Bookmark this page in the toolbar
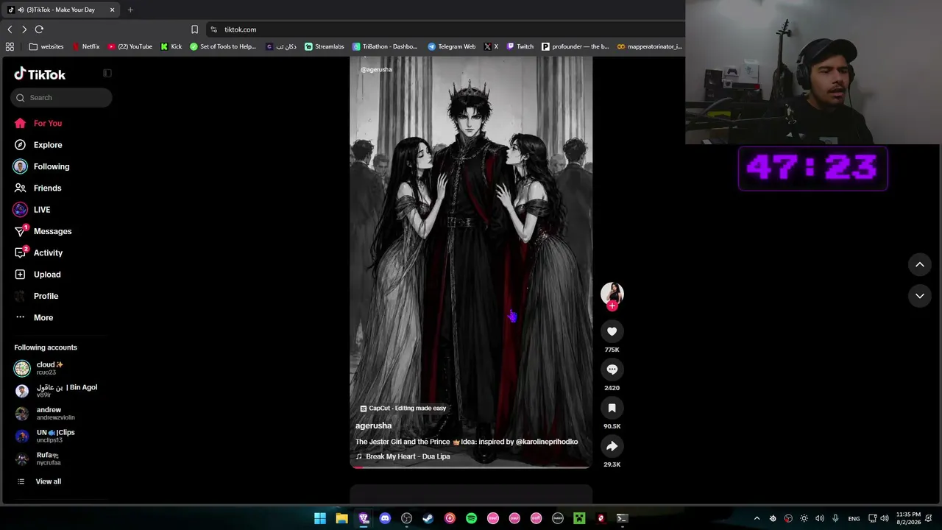Screen dimensions: 942x530 194,29
